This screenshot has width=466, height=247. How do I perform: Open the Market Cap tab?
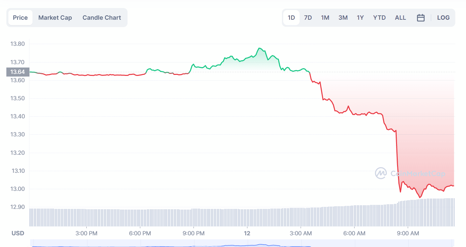pyautogui.click(x=55, y=18)
